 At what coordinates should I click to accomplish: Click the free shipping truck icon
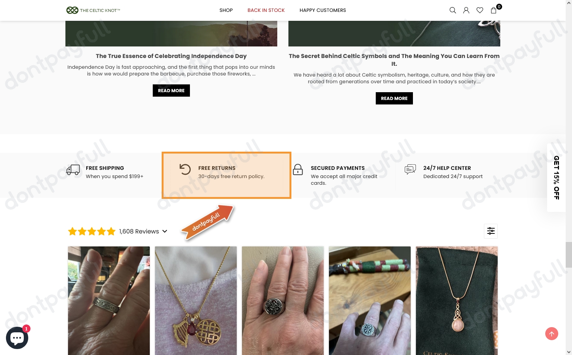pos(73,170)
